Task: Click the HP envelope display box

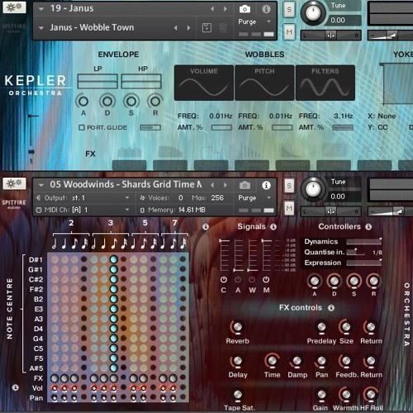Action: pyautogui.click(x=141, y=81)
